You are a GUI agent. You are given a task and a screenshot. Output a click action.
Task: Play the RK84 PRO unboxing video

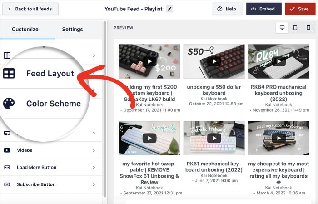click(x=279, y=61)
